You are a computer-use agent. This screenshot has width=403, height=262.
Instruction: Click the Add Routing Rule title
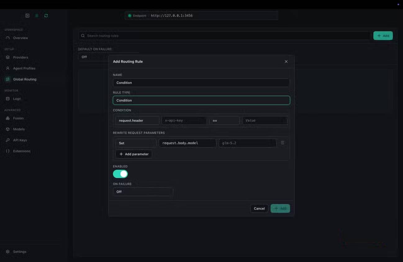click(128, 61)
